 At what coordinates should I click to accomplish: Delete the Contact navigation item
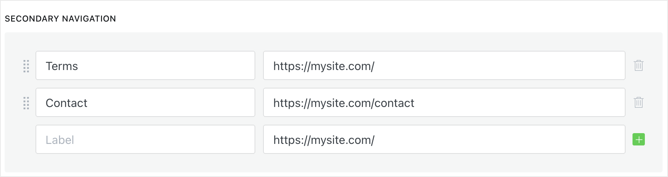pyautogui.click(x=639, y=102)
